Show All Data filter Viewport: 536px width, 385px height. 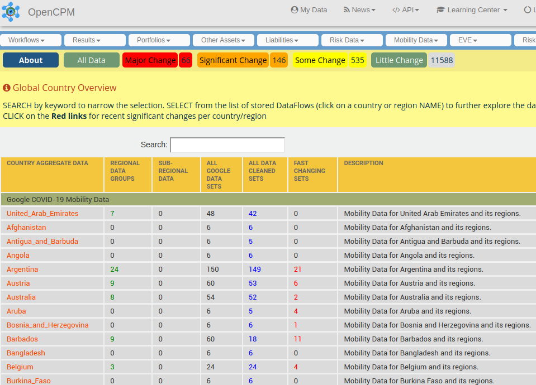click(x=92, y=60)
